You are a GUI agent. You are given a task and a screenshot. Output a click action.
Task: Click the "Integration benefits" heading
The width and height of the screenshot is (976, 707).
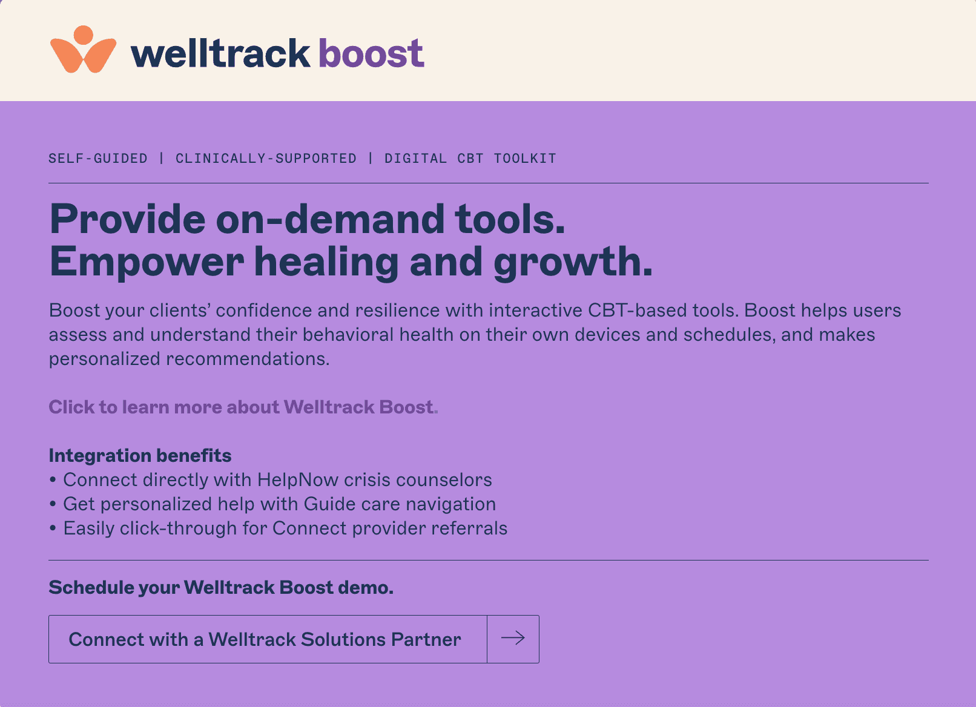pyautogui.click(x=140, y=455)
